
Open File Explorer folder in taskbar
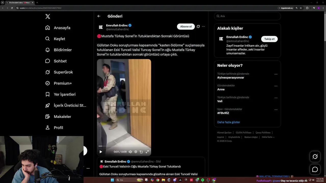click(163, 180)
